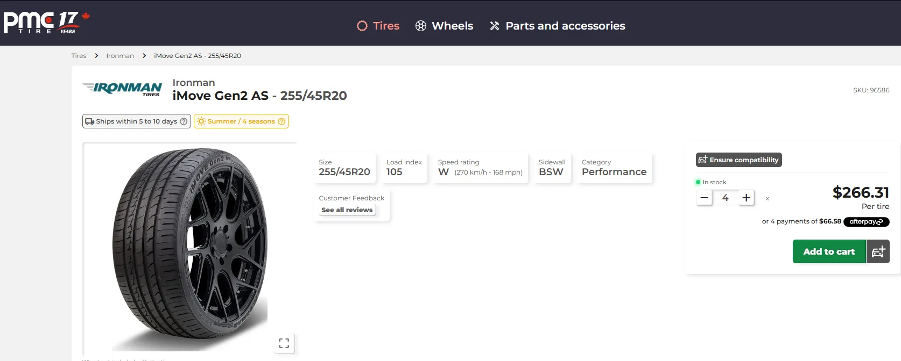
Task: Click vehicle add icon beside Add to cart
Action: tap(878, 251)
